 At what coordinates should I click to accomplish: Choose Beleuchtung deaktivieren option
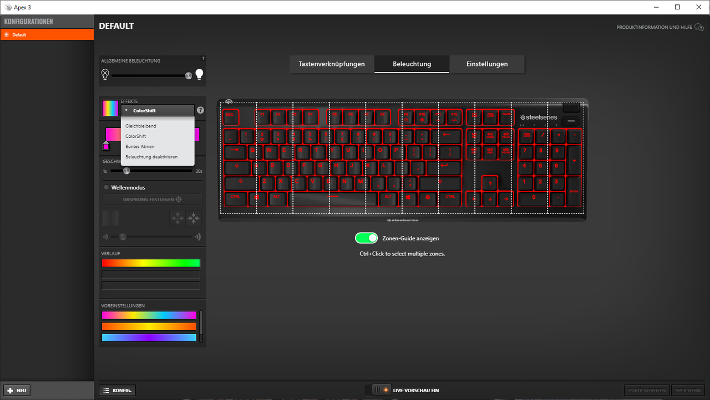(x=158, y=157)
